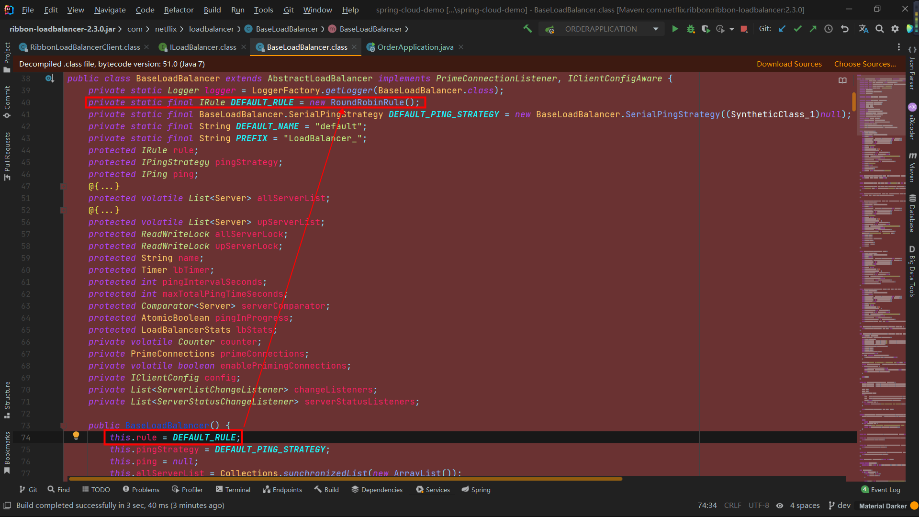Screen dimensions: 919x517
Task: Show Git history clock icon
Action: [x=829, y=29]
